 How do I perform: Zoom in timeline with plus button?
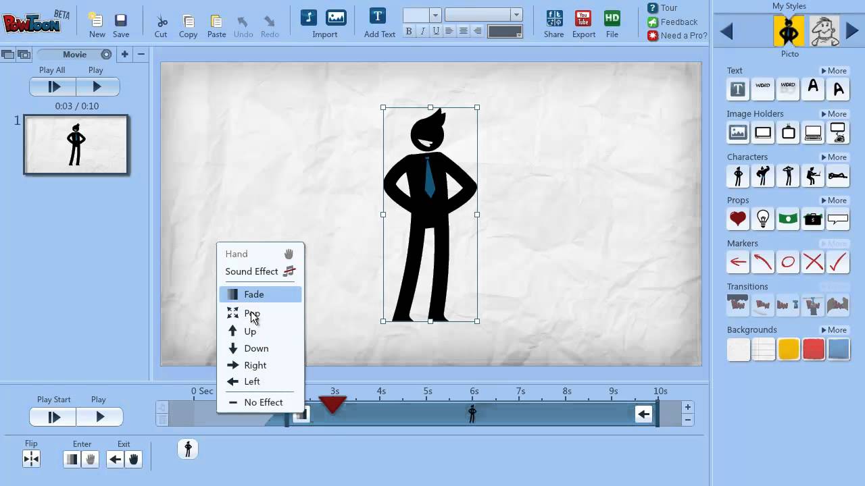(687, 407)
